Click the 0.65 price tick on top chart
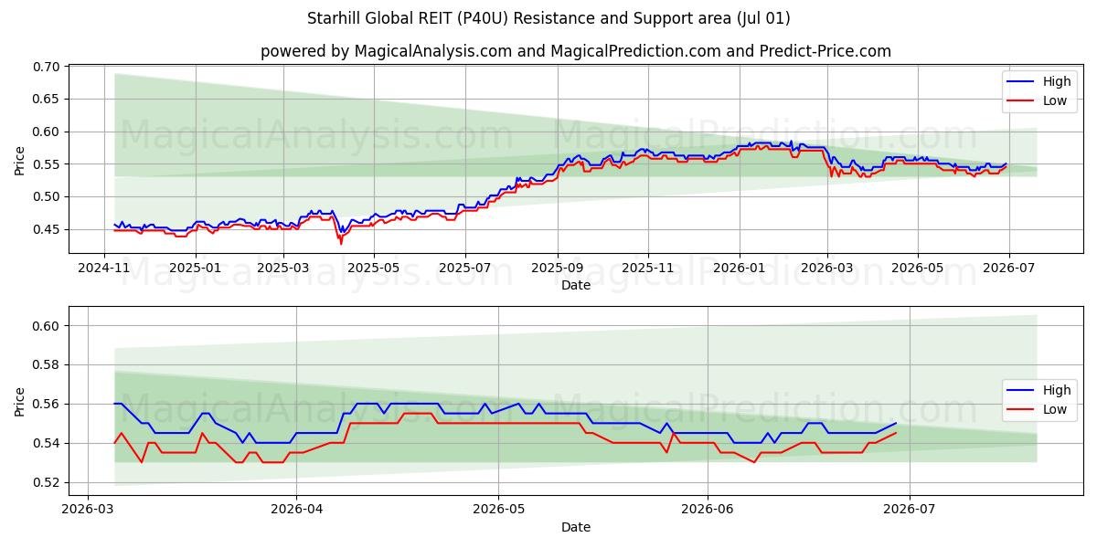 [x=47, y=100]
